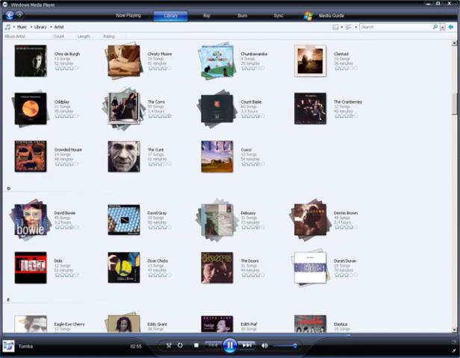The image size is (460, 358).
Task: Skip to the previous track
Action: [213, 345]
